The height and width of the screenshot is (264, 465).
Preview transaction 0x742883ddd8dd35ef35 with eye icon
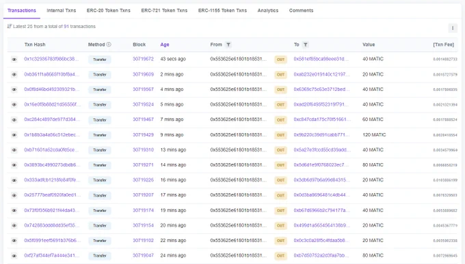[x=14, y=226]
